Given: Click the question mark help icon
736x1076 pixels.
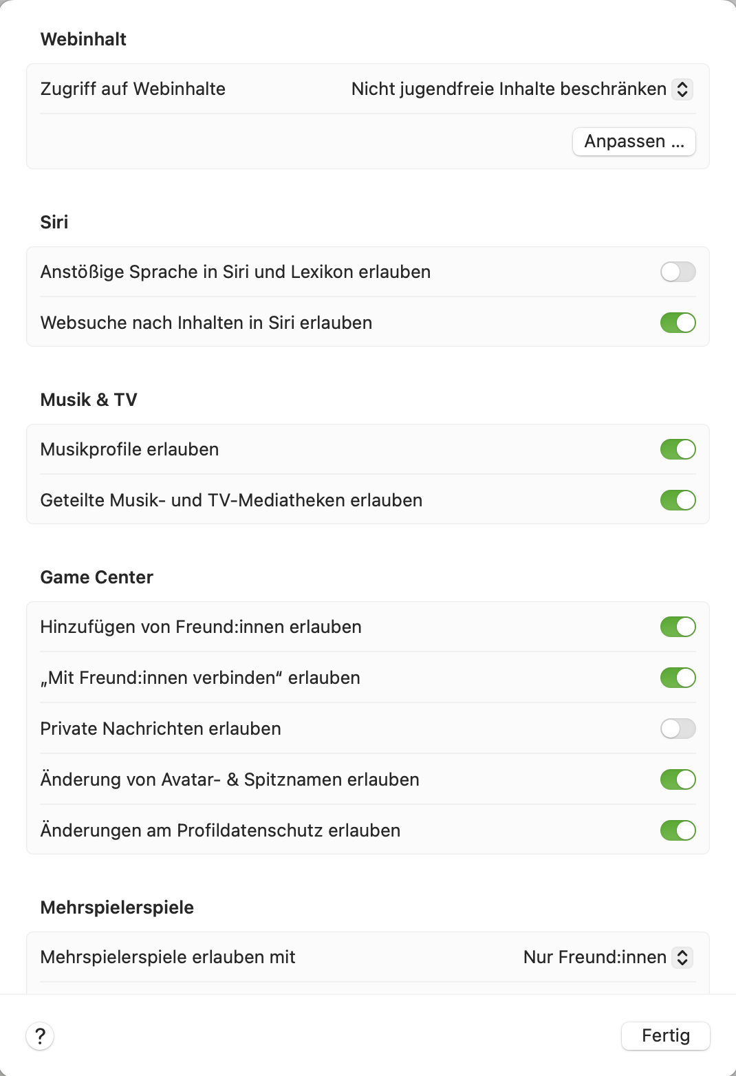Looking at the screenshot, I should 40,1036.
